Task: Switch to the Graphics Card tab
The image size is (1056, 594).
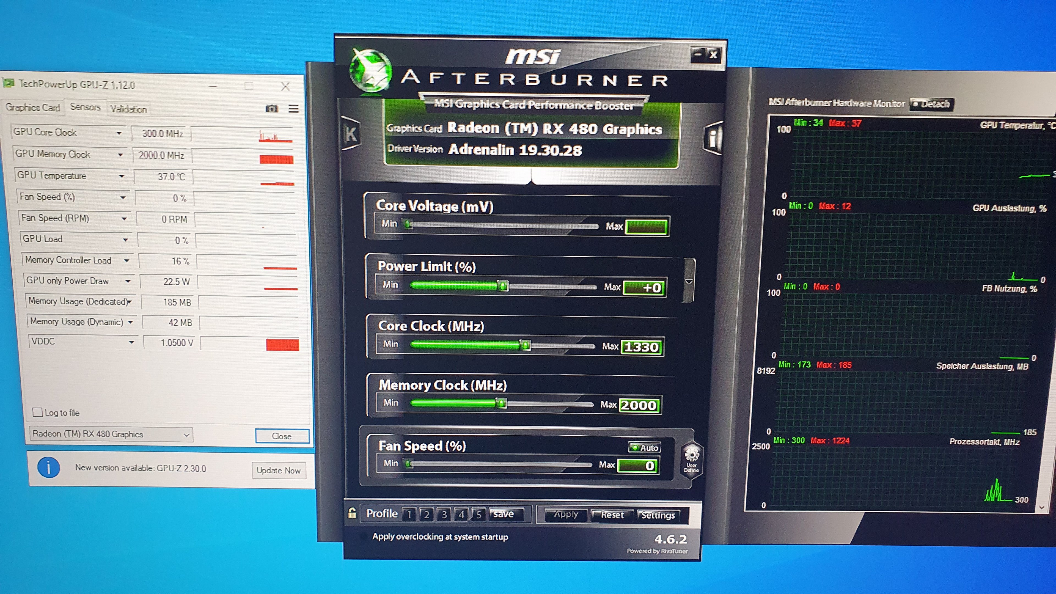Action: (33, 108)
